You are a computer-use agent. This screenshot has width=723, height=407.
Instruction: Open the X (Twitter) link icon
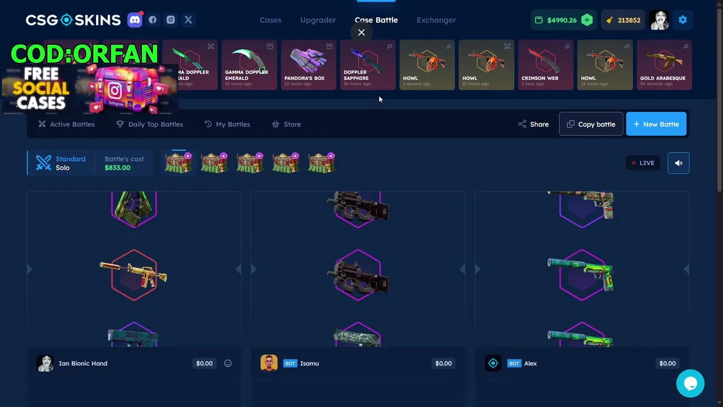(x=189, y=20)
